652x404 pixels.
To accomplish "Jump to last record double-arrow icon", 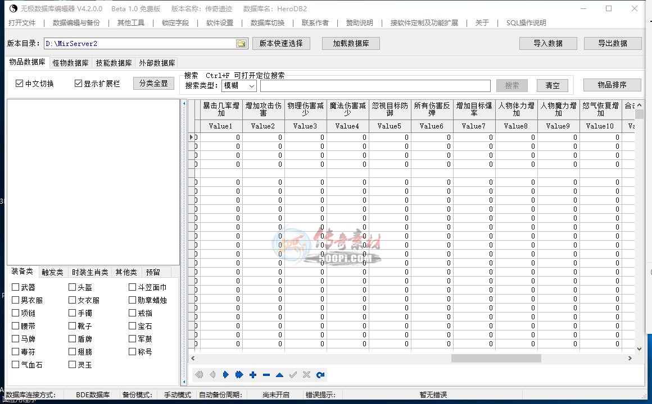I will pos(239,375).
